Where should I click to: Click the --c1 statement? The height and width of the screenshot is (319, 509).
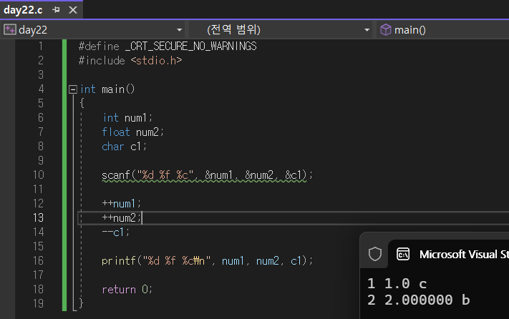pyautogui.click(x=116, y=232)
